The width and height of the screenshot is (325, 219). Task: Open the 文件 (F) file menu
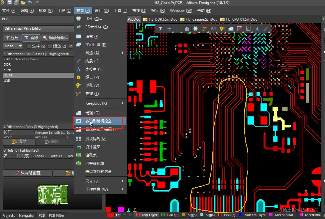click(x=9, y=11)
